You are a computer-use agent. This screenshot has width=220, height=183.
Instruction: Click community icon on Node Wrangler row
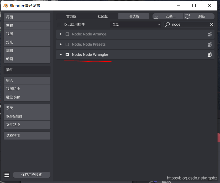pyautogui.click(x=210, y=54)
